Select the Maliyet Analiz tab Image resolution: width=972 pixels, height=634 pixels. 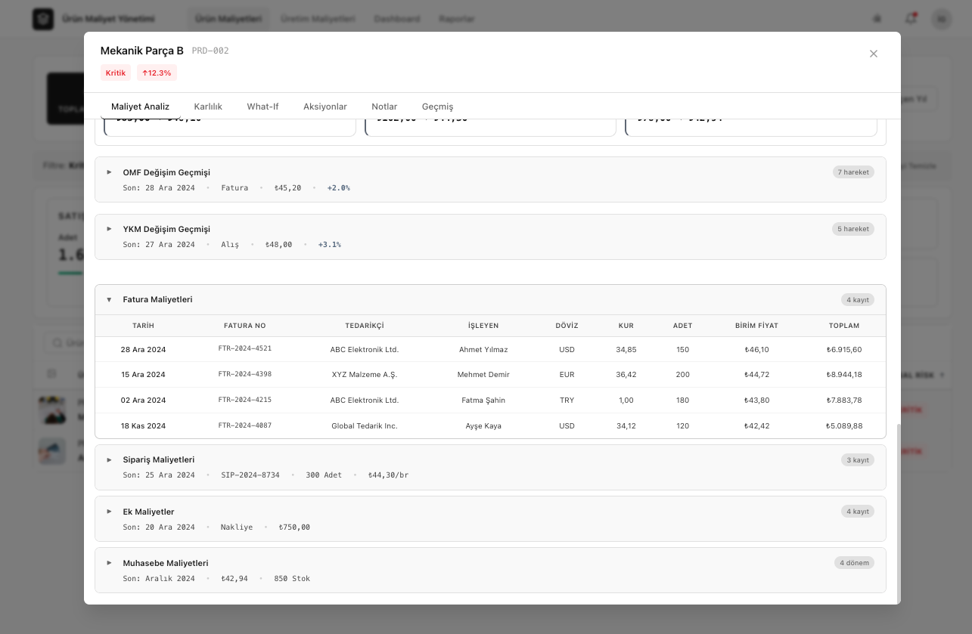tap(140, 107)
